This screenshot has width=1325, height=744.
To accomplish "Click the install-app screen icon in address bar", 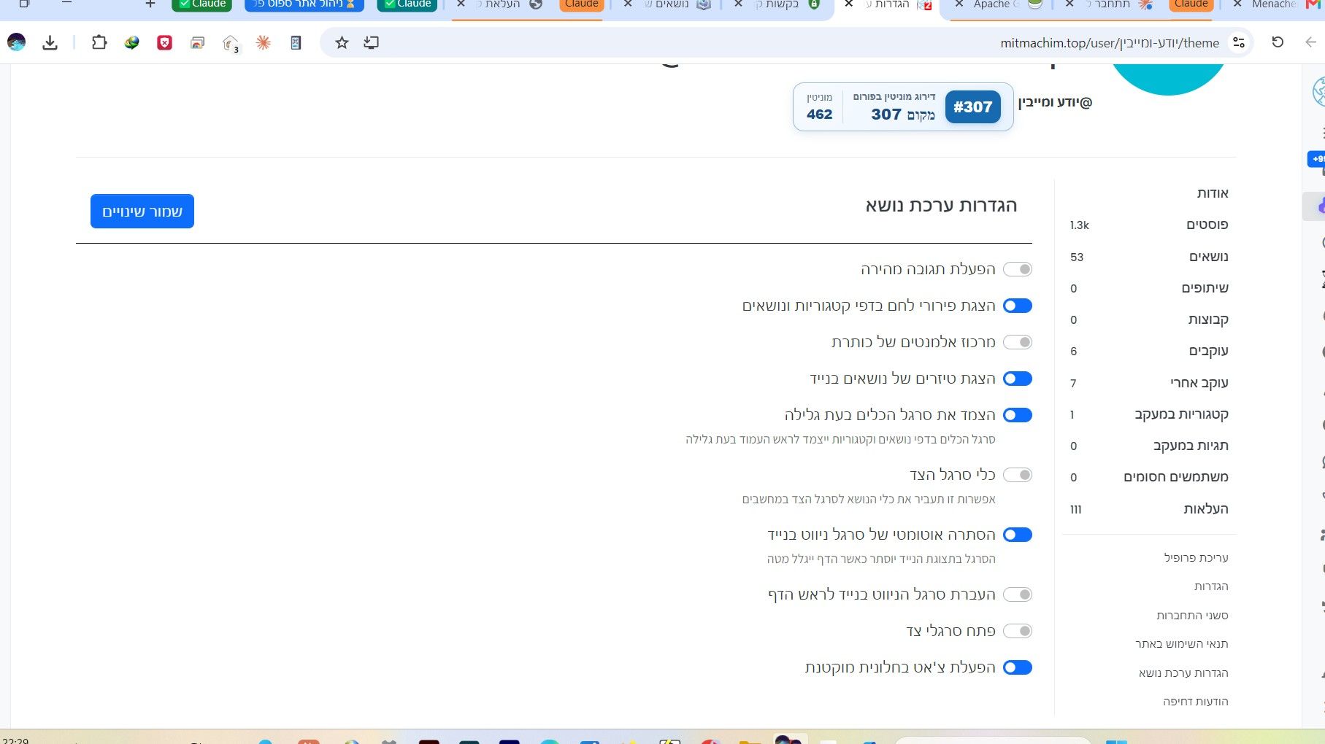I will click(x=372, y=43).
